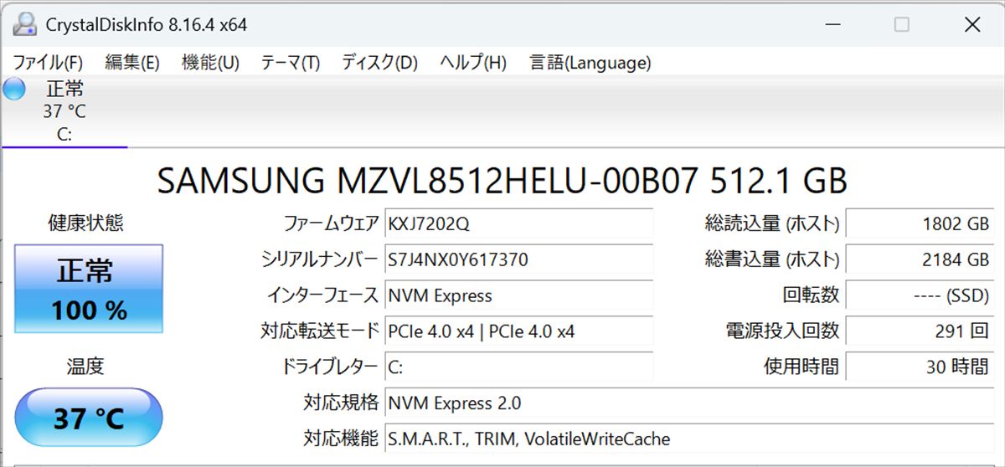The image size is (1005, 467).
Task: Click the serial number field S7J4NX0Y617370
Action: coord(518,259)
